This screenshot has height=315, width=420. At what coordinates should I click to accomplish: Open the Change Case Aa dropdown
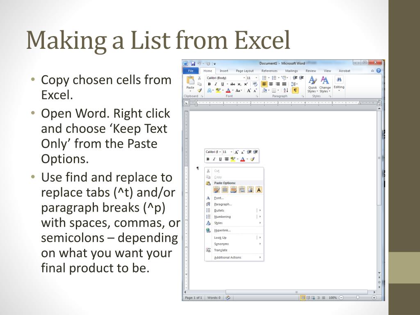click(239, 91)
